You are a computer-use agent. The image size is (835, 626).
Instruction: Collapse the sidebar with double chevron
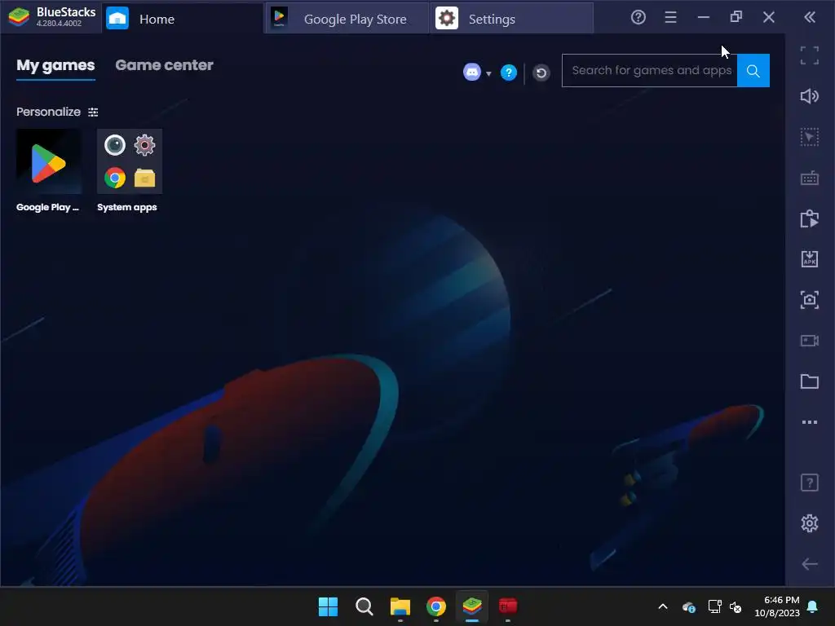pos(810,18)
